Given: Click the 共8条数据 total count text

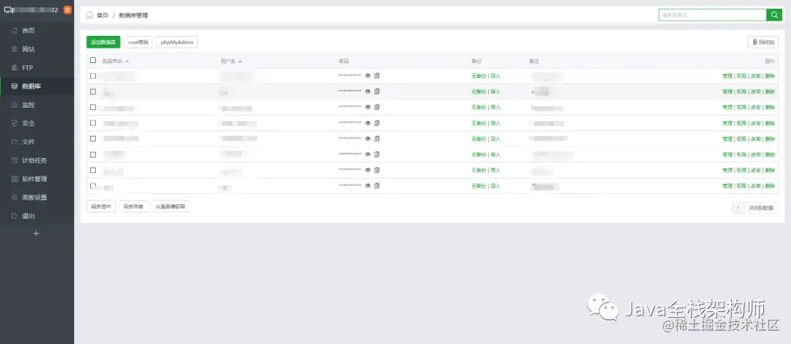Looking at the screenshot, I should tap(761, 208).
